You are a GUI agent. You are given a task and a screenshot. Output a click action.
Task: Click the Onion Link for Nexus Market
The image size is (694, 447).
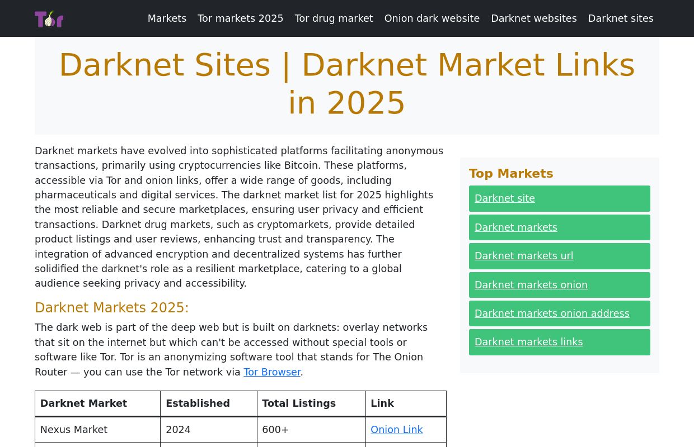(397, 430)
